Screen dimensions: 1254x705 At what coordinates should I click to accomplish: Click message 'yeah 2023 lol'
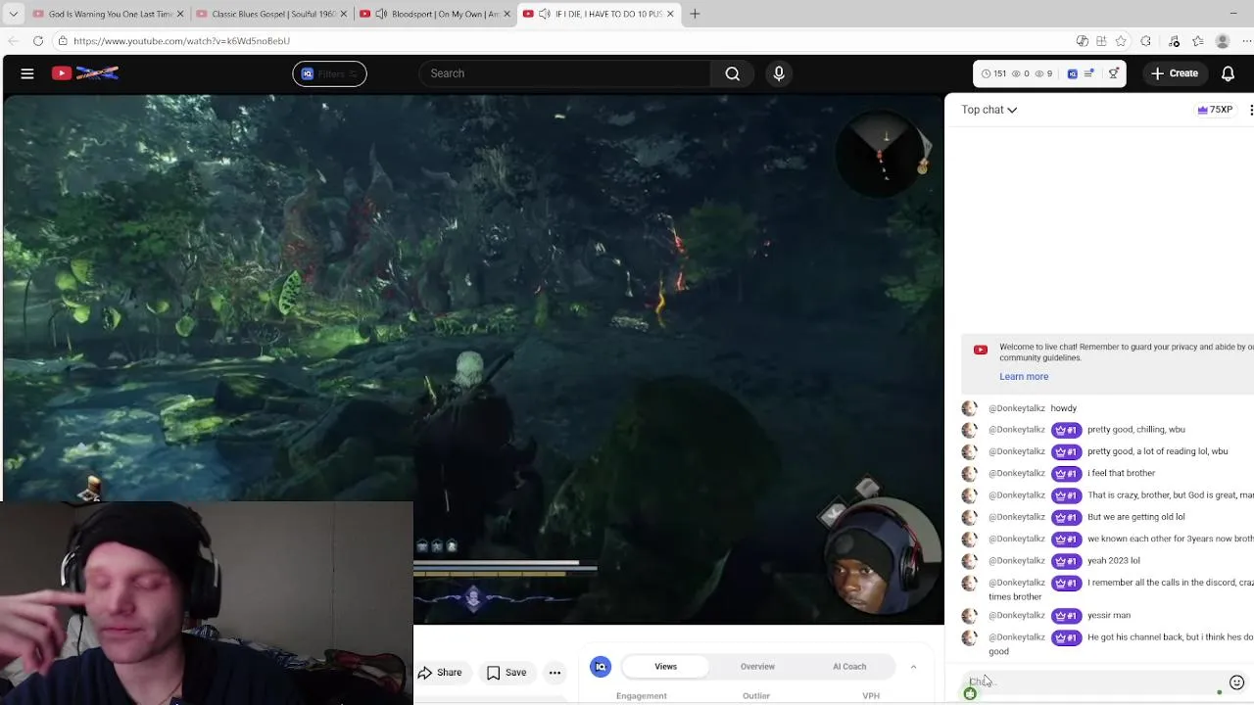[x=1114, y=561]
